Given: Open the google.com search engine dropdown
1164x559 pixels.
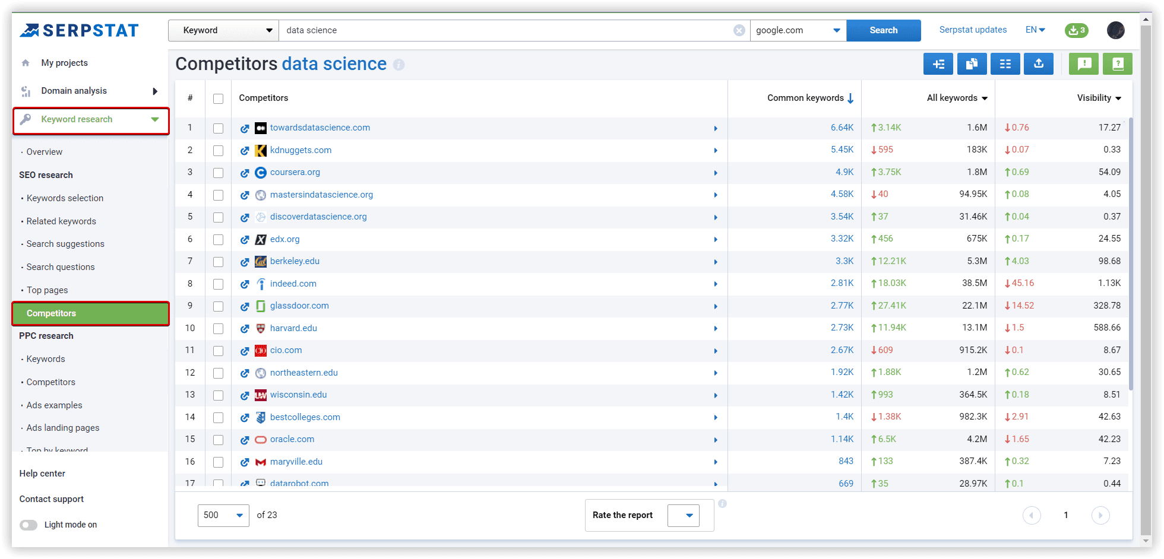Looking at the screenshot, I should tap(798, 30).
